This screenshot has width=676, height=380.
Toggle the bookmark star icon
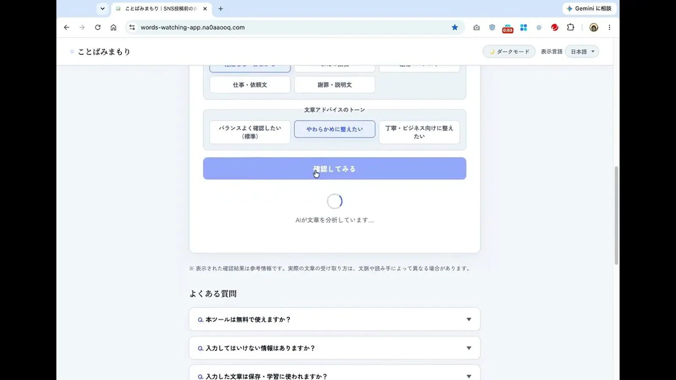[455, 27]
